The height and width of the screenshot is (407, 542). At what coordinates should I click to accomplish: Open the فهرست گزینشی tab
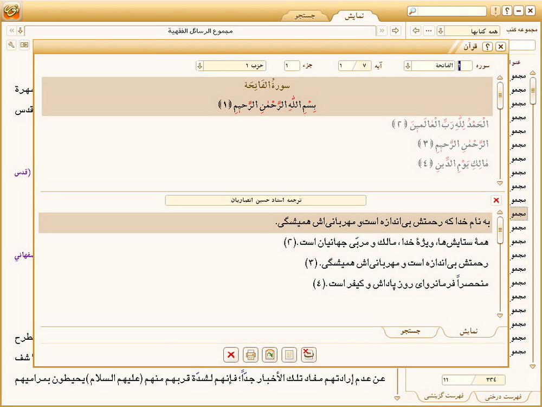444,396
